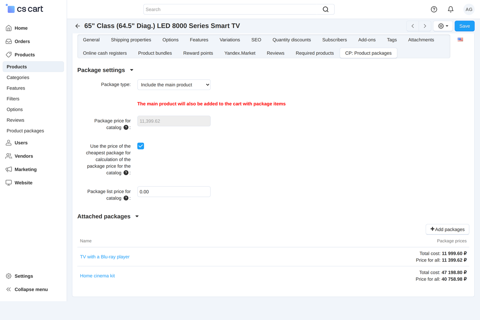Open Categories in the sidebar

pyautogui.click(x=18, y=78)
